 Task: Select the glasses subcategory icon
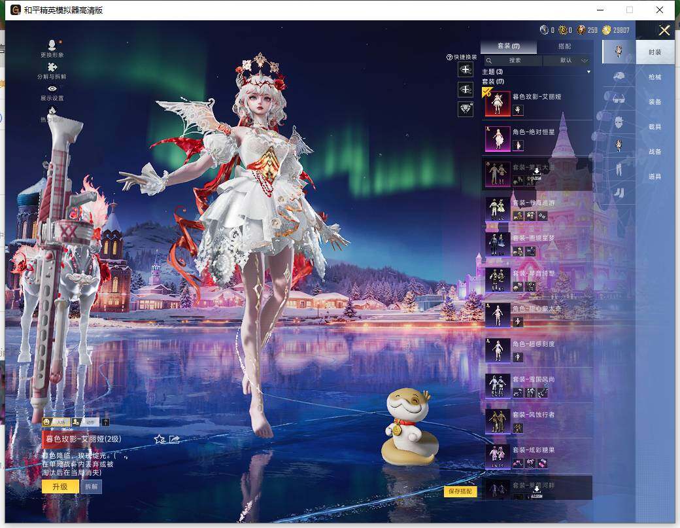619,99
